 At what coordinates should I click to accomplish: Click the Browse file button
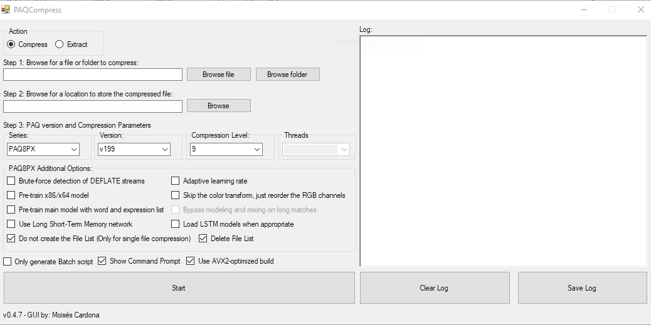pos(218,75)
